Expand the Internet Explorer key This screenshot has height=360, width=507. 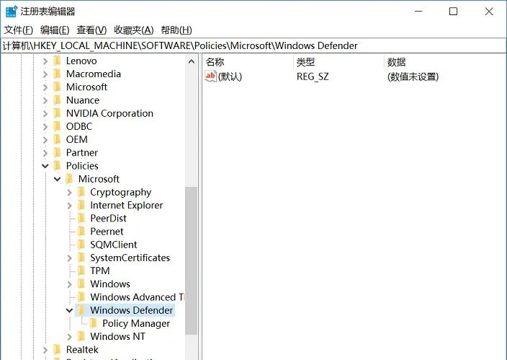(x=70, y=206)
